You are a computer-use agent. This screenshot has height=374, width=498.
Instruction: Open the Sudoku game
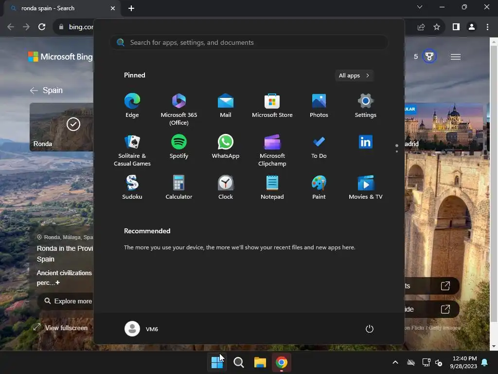[132, 187]
